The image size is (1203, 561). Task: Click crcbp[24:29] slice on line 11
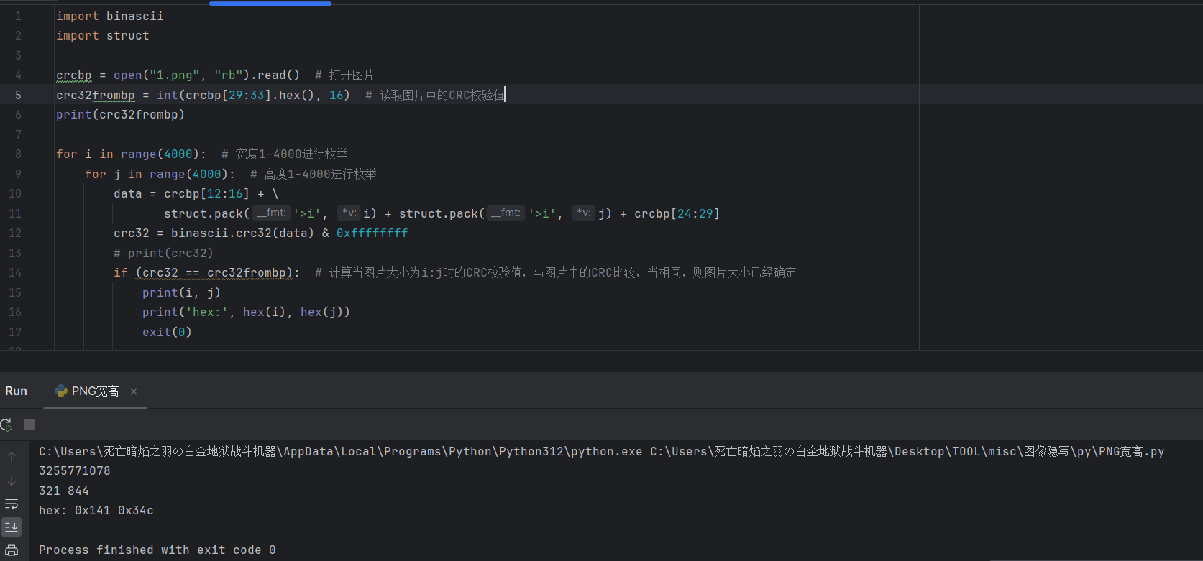click(677, 213)
